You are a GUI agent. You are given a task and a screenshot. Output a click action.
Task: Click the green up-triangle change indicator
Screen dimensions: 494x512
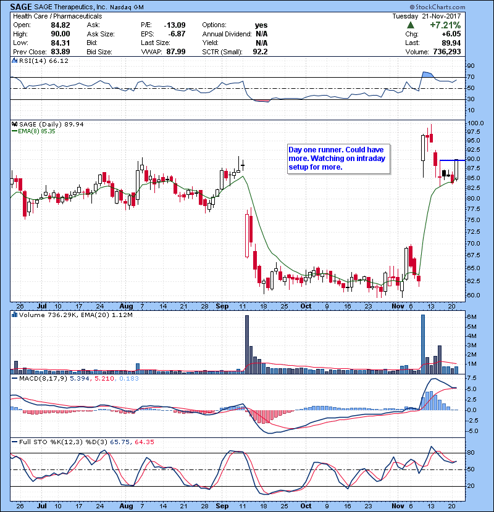click(411, 25)
